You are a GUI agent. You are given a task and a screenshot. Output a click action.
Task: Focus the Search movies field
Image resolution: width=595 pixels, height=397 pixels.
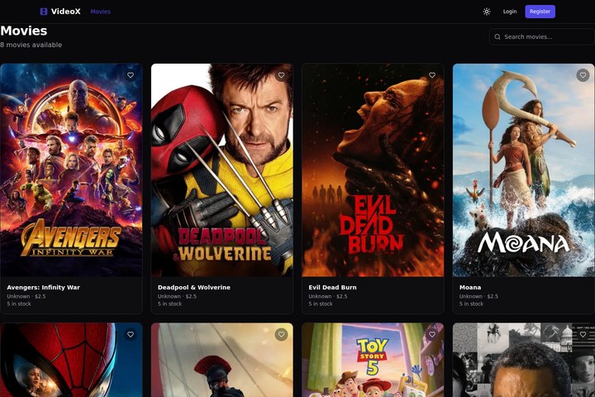coord(542,37)
